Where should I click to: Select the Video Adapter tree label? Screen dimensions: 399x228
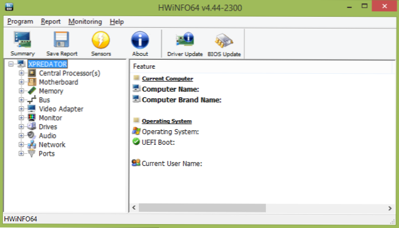point(61,109)
